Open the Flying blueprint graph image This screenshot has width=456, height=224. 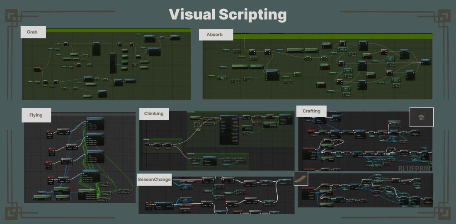[80, 158]
